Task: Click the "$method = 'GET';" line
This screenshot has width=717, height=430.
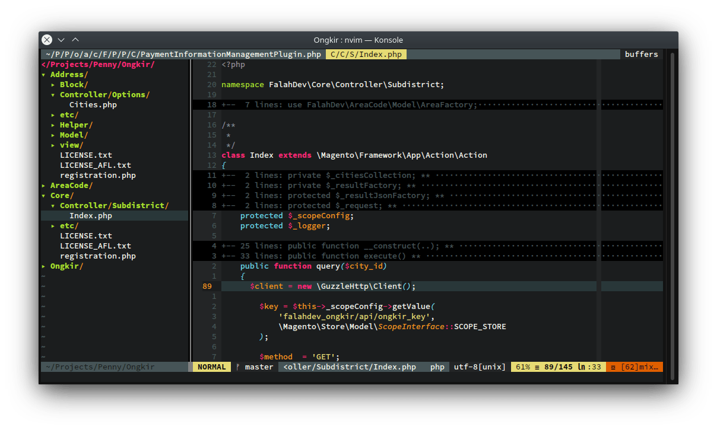Action: 300,357
